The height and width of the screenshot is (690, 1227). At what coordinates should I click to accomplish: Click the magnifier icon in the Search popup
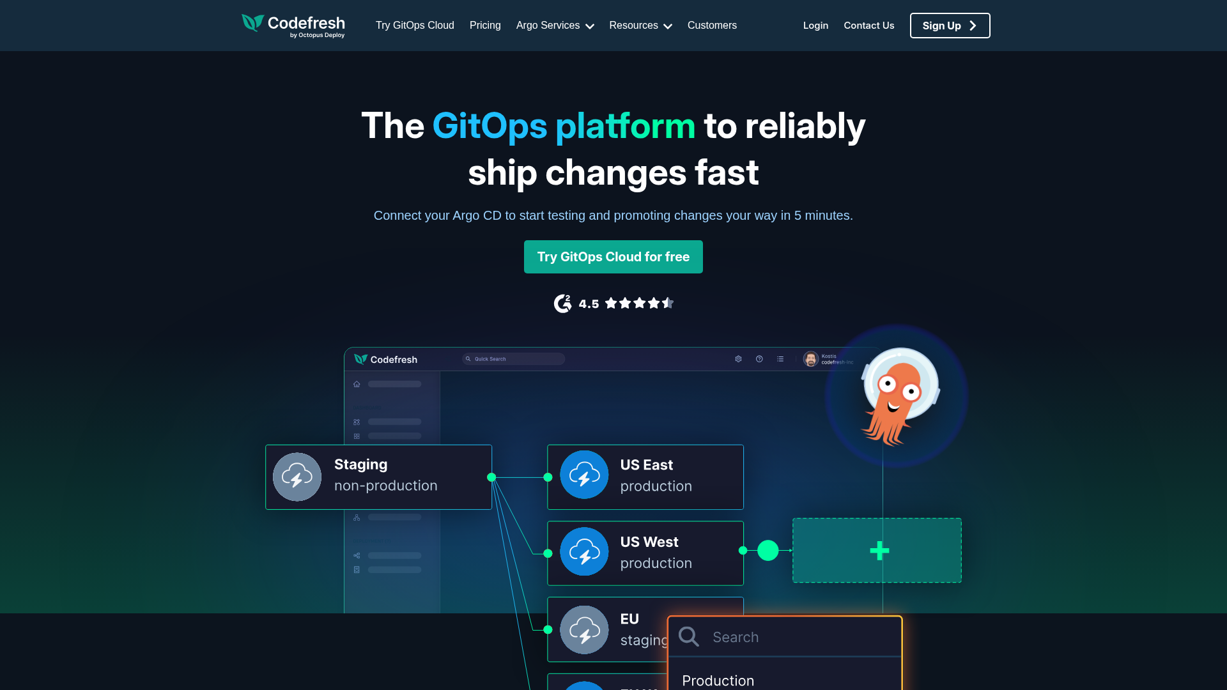tap(688, 636)
